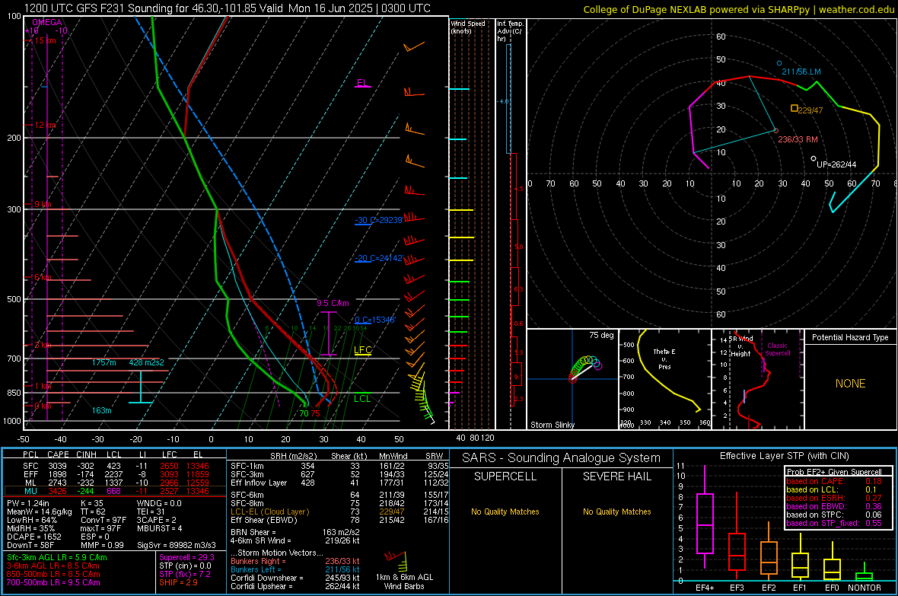Click the 0 C=15346' freezing level label

point(374,320)
